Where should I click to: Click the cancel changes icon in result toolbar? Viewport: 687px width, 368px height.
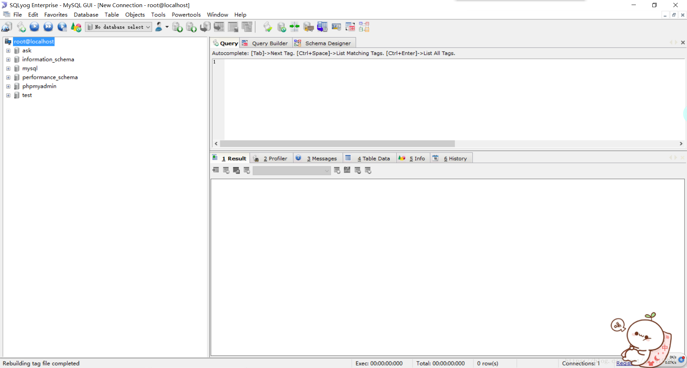(x=368, y=170)
